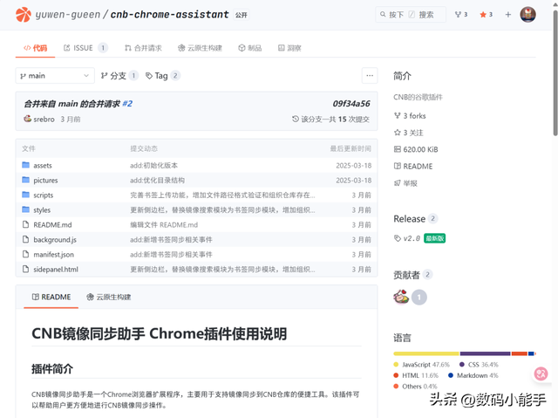The image size is (558, 418).
Task: Open the scripts folder
Action: click(x=43, y=195)
